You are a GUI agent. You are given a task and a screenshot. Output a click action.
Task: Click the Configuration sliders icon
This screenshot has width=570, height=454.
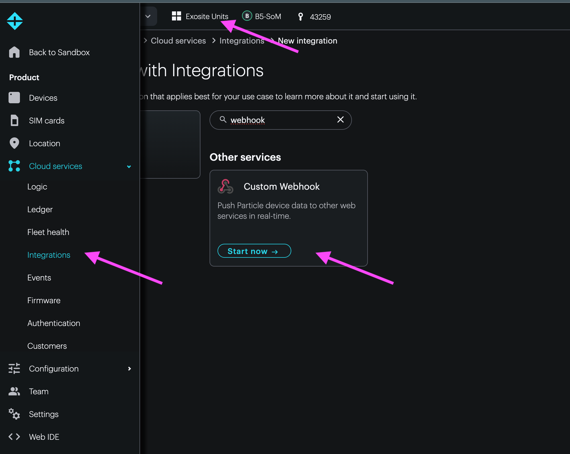[14, 368]
